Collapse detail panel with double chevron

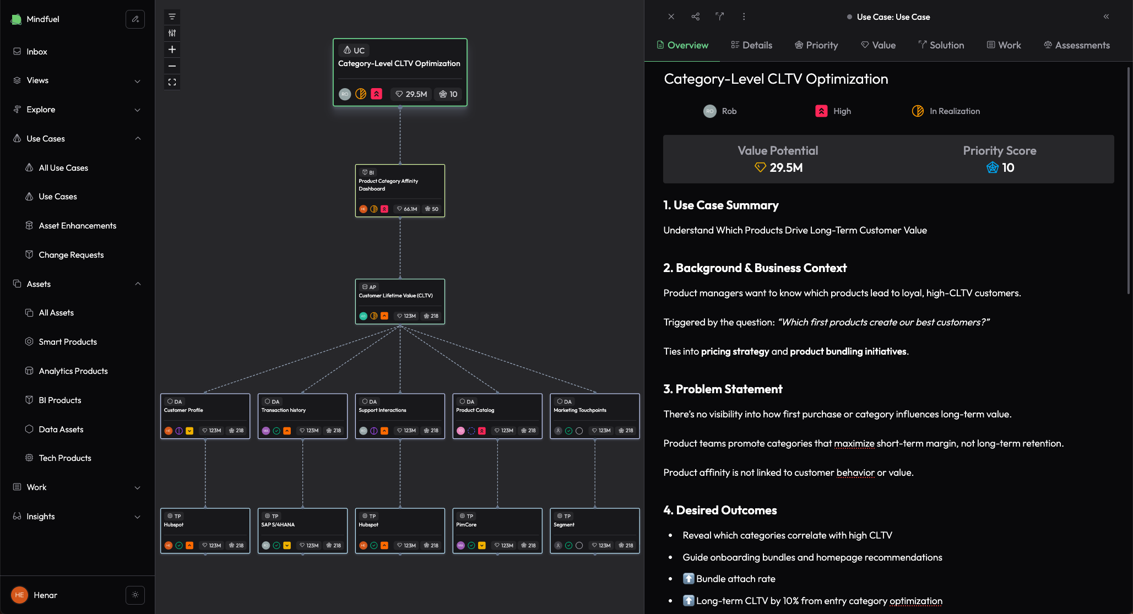[x=1106, y=17]
